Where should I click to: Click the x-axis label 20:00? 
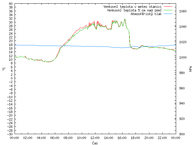[x=149, y=138]
